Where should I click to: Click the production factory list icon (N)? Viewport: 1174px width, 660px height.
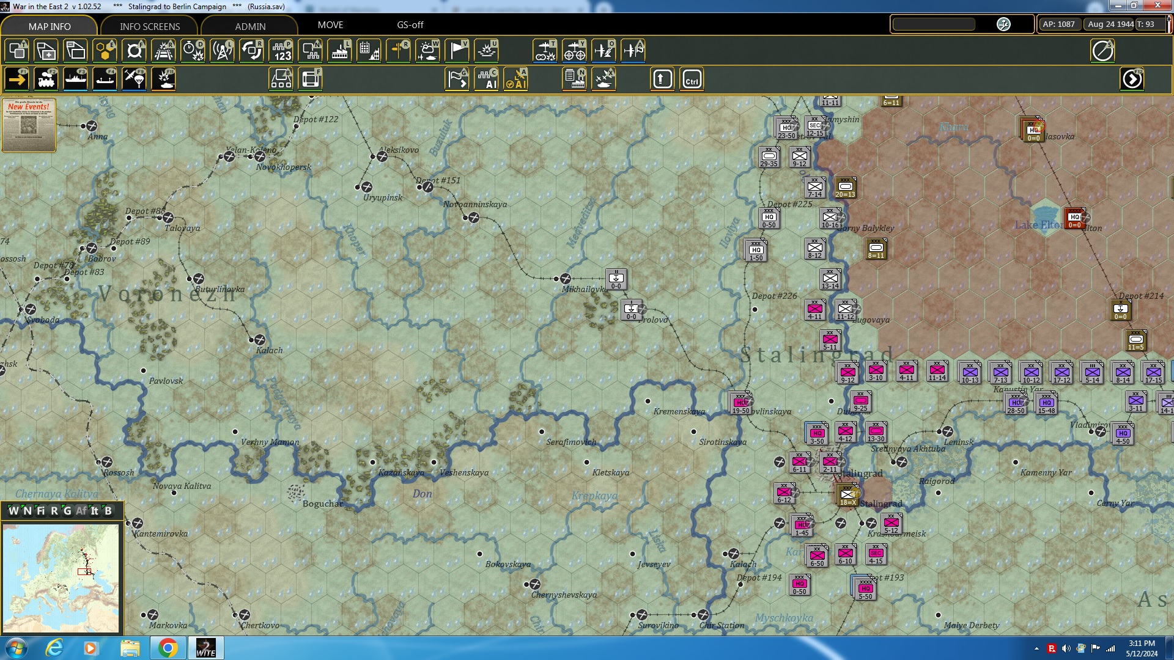coord(574,79)
